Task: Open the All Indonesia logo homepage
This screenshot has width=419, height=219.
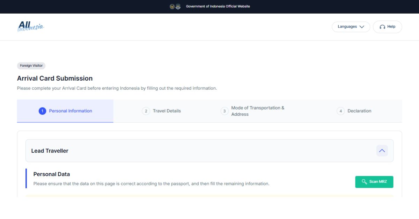Action: pos(31,27)
